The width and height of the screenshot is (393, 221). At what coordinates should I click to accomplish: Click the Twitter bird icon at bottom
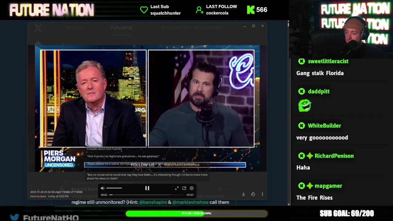pos(14,217)
